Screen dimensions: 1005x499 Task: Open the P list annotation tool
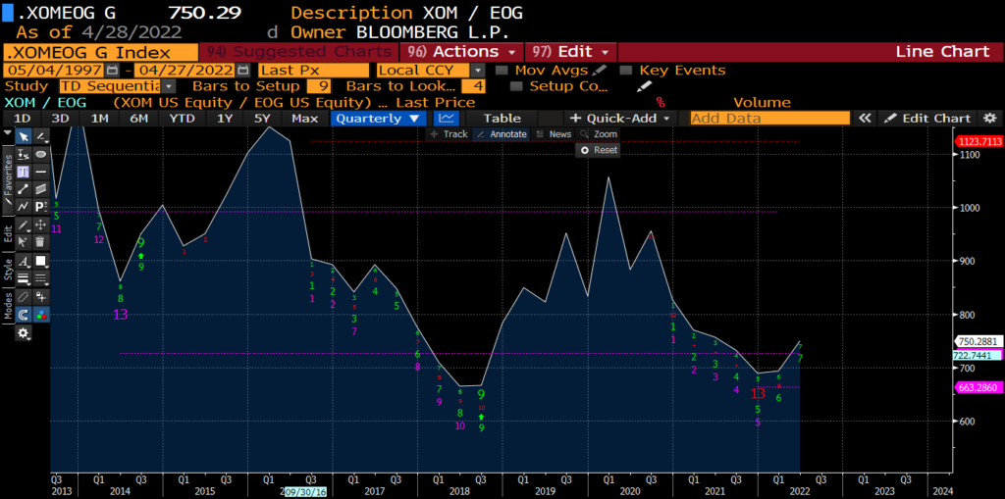41,206
